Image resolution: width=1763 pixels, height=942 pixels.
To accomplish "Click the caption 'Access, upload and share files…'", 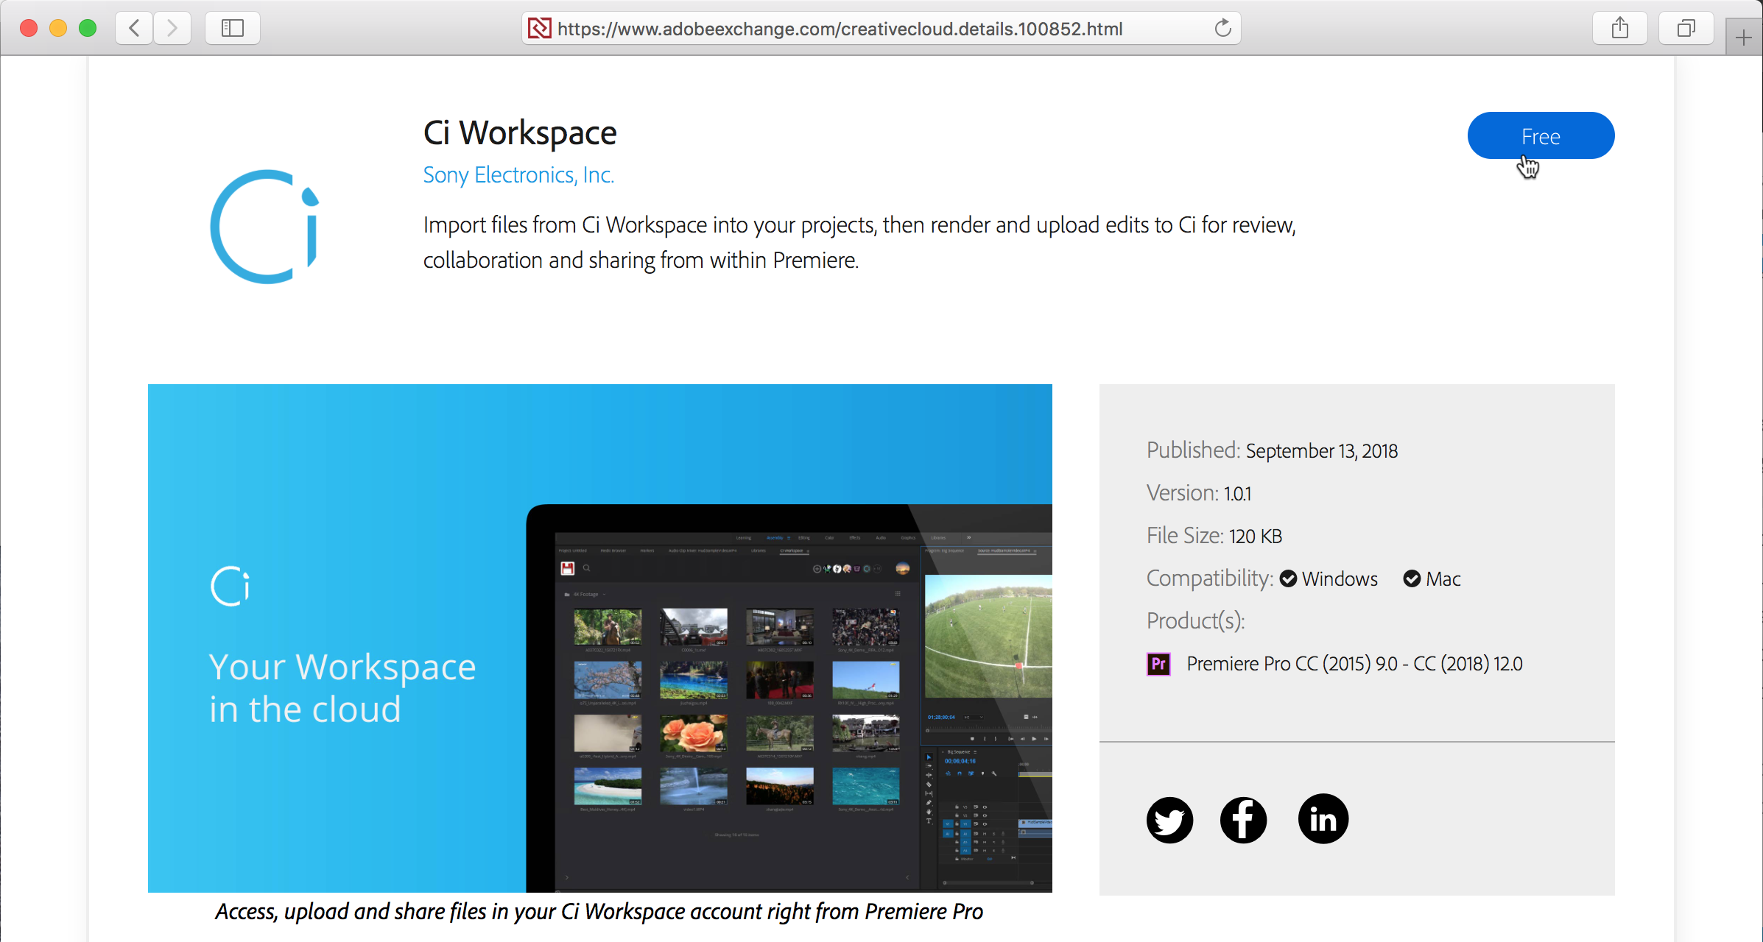I will coord(599,912).
